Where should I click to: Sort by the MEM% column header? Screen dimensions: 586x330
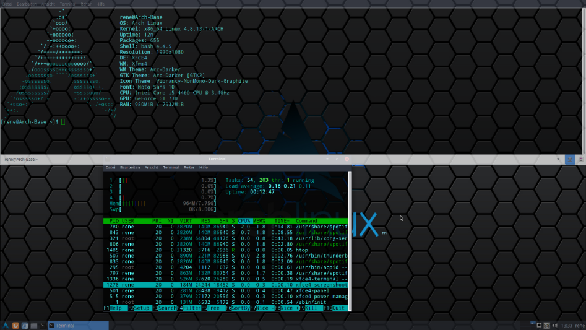(259, 221)
